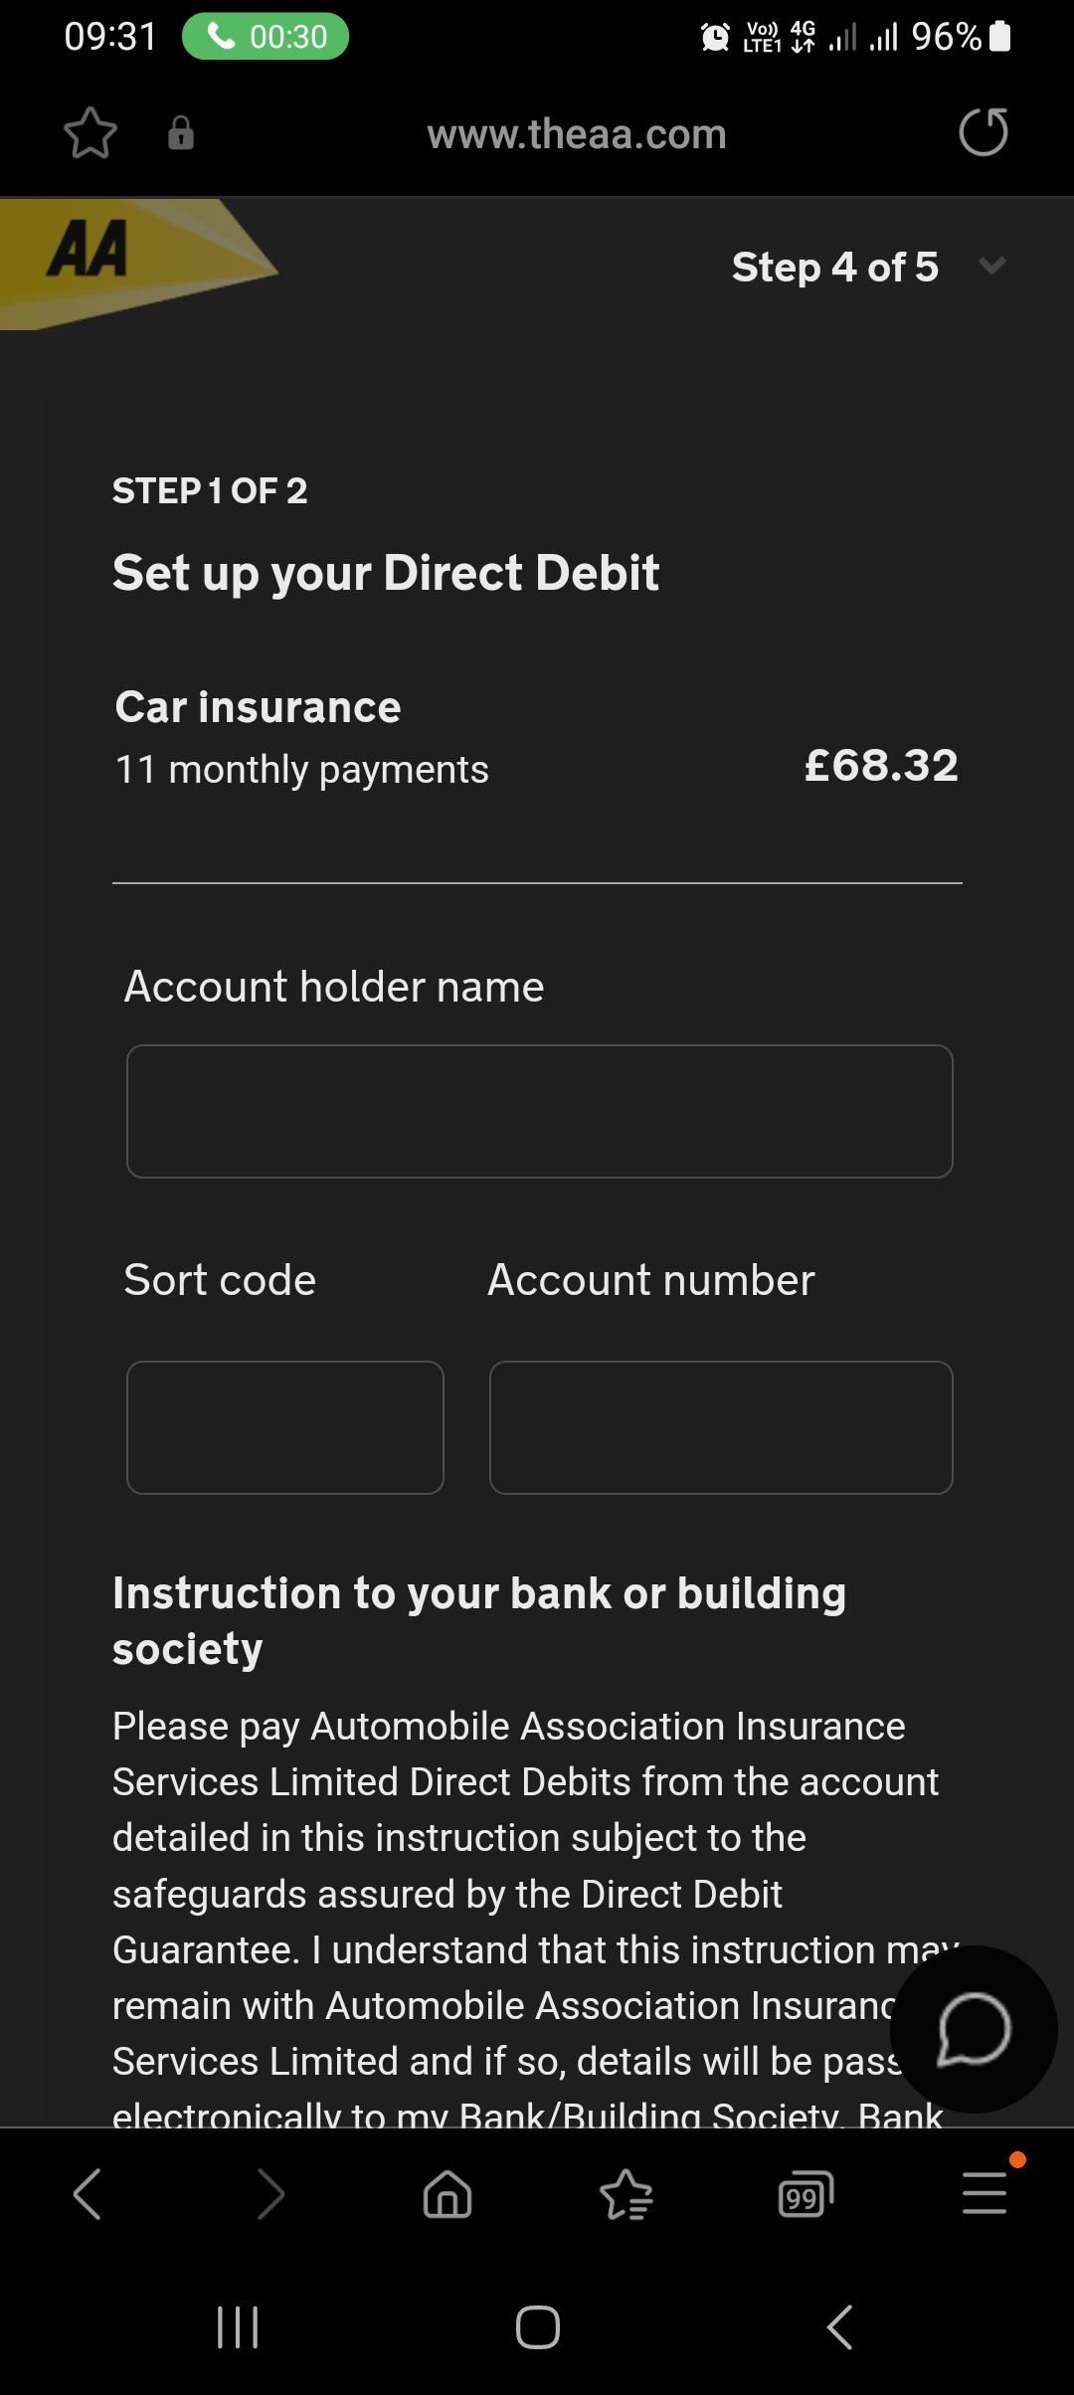Open the tabs switcher showing 99

(x=805, y=2194)
